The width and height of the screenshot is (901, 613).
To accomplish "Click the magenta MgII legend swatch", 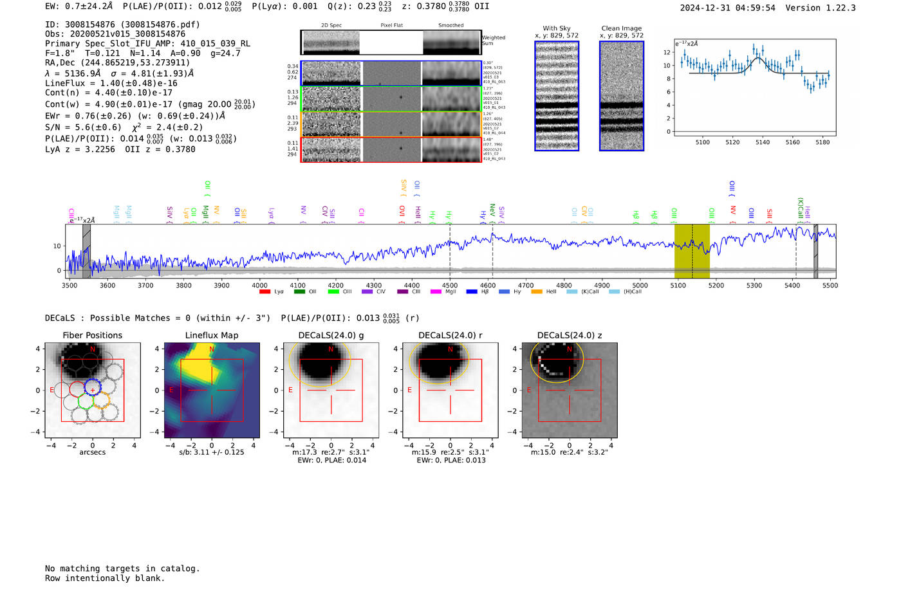I will pyautogui.click(x=436, y=292).
